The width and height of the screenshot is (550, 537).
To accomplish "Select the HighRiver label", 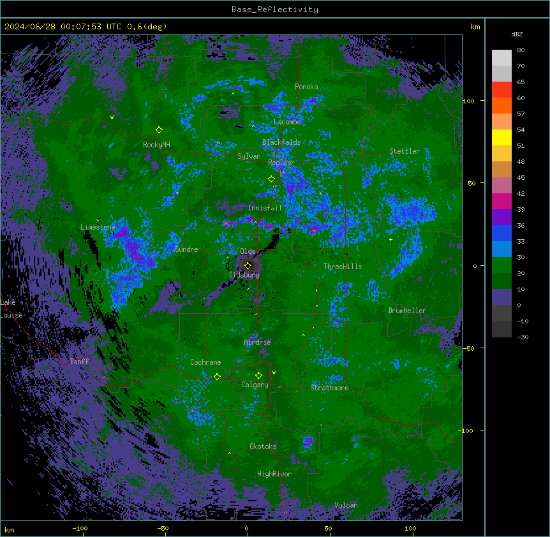I will point(274,474).
